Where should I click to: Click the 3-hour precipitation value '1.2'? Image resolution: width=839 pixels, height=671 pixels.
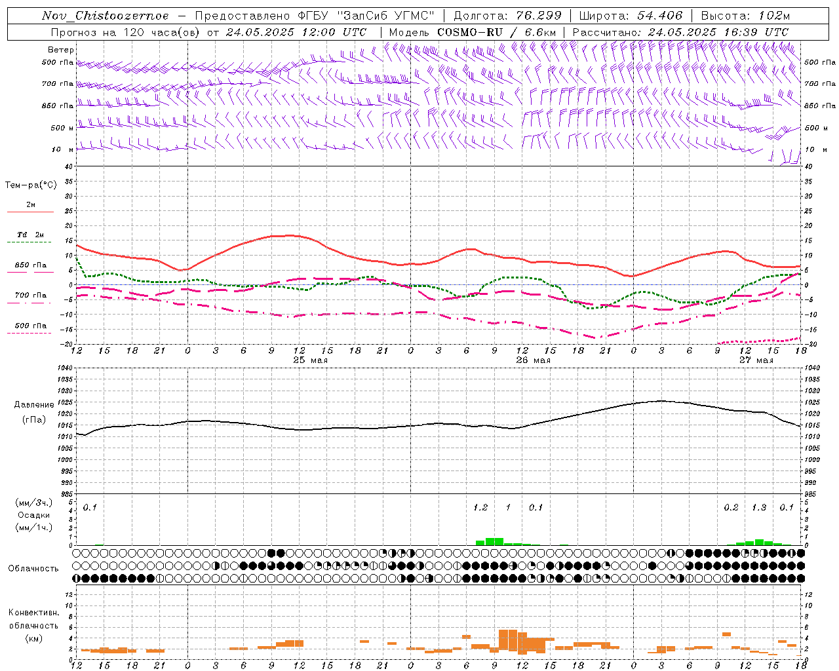pyautogui.click(x=480, y=507)
